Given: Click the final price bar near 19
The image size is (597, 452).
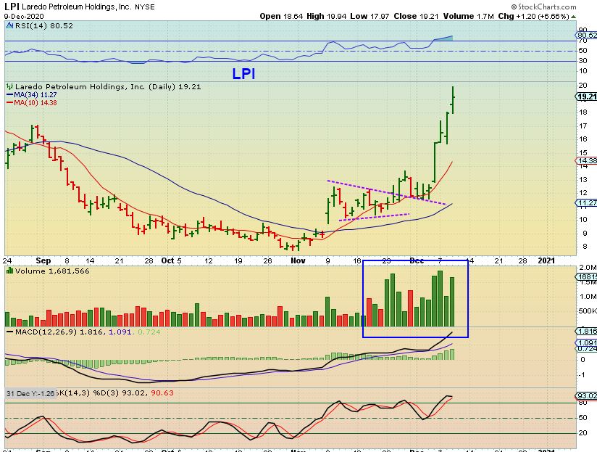Looking at the screenshot, I should click(453, 100).
